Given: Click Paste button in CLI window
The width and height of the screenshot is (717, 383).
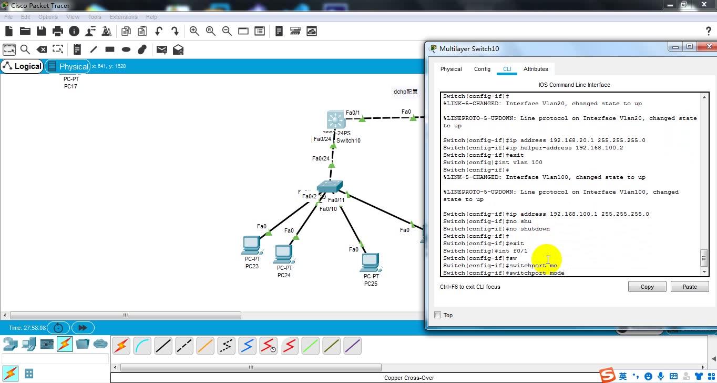Looking at the screenshot, I should click(690, 287).
